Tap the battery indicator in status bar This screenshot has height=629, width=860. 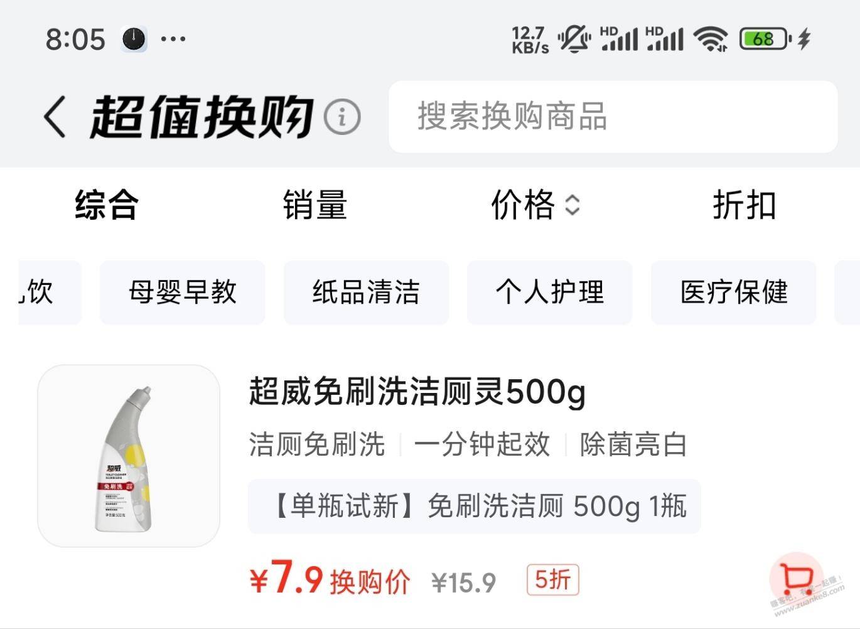[x=765, y=39]
